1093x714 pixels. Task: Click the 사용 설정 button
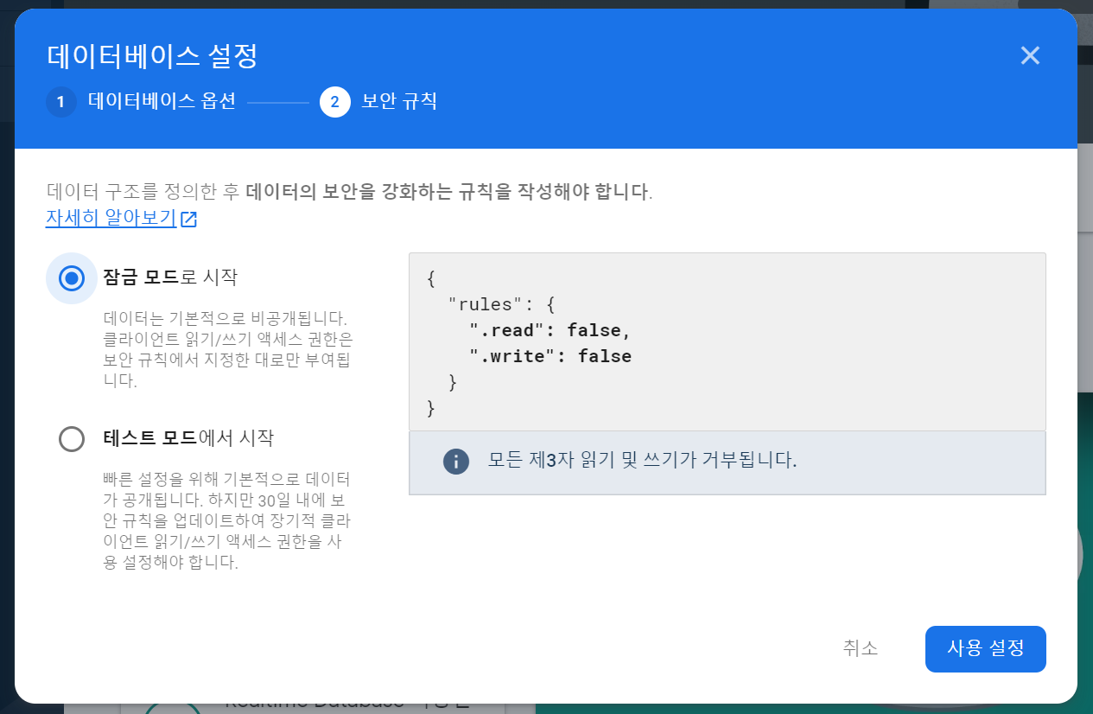click(986, 648)
